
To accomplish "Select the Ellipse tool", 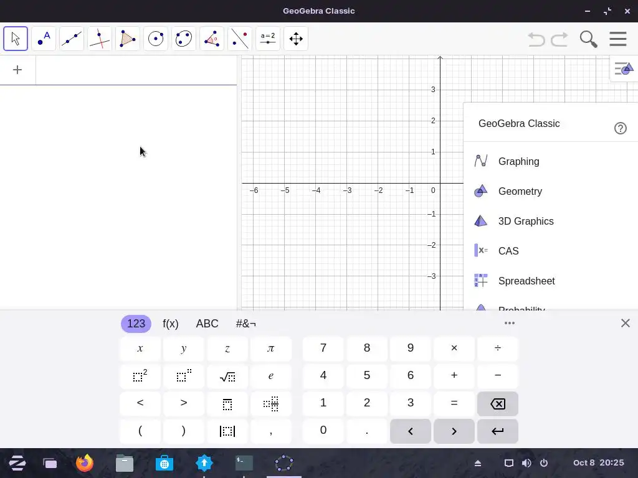I will 184,39.
